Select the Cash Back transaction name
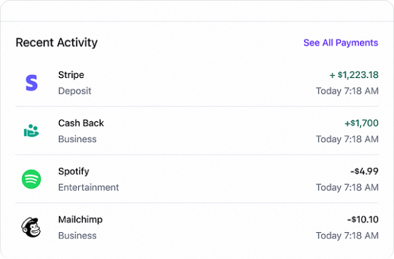The width and height of the screenshot is (394, 259). pyautogui.click(x=81, y=123)
